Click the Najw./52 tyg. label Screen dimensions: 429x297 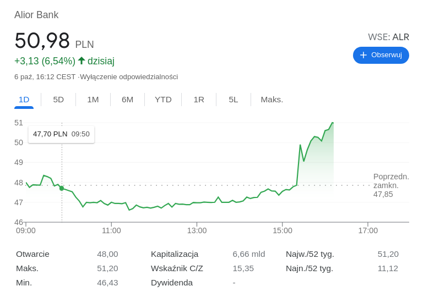310,254
